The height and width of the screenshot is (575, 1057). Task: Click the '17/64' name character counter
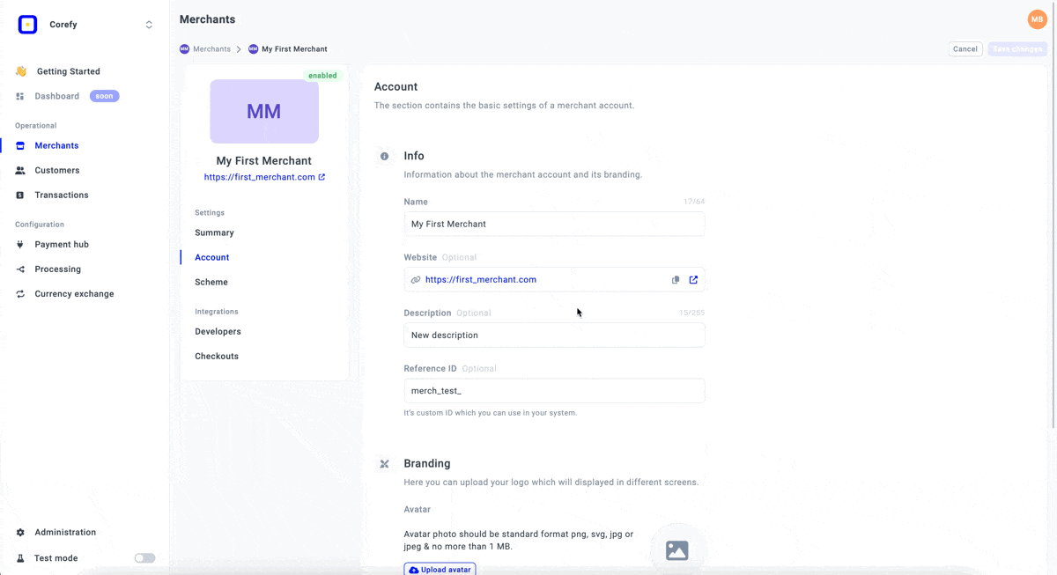pyautogui.click(x=694, y=202)
